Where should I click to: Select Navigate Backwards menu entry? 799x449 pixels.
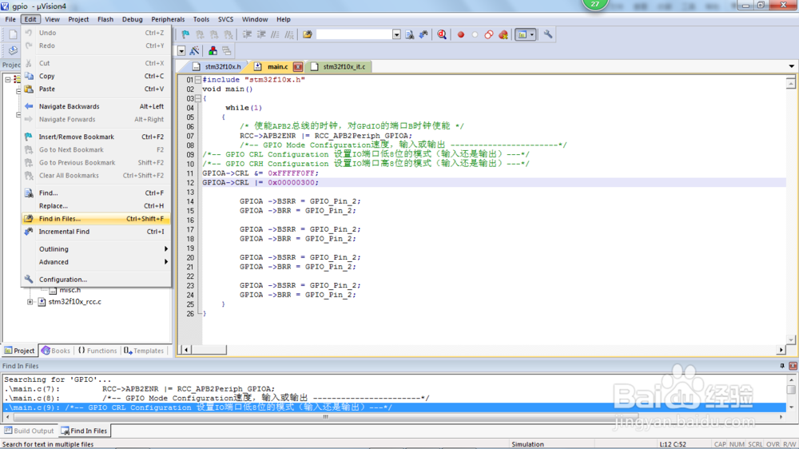click(x=97, y=106)
